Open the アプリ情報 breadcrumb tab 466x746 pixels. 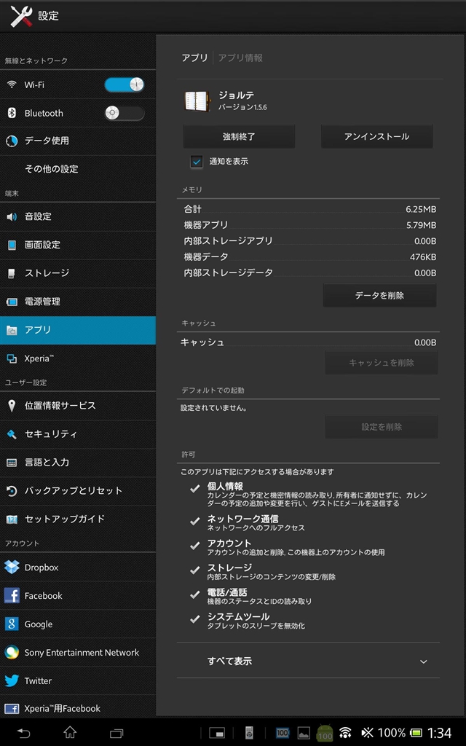pos(240,58)
